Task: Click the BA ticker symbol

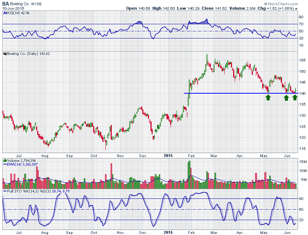Action: point(6,4)
